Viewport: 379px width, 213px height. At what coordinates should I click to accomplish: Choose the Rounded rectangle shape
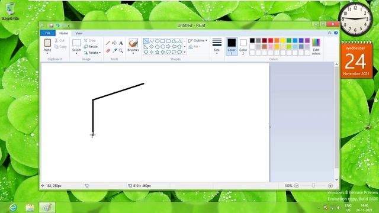(x=168, y=41)
